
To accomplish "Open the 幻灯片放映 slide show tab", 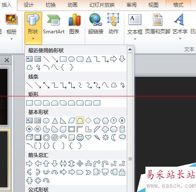I will pyautogui.click(x=102, y=5).
